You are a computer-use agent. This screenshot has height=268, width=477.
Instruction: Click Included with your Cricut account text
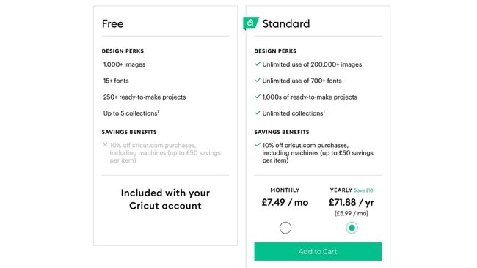pos(165,199)
